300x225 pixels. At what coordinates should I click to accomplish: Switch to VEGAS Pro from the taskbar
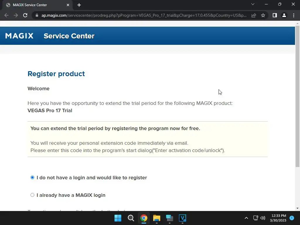tap(182, 218)
